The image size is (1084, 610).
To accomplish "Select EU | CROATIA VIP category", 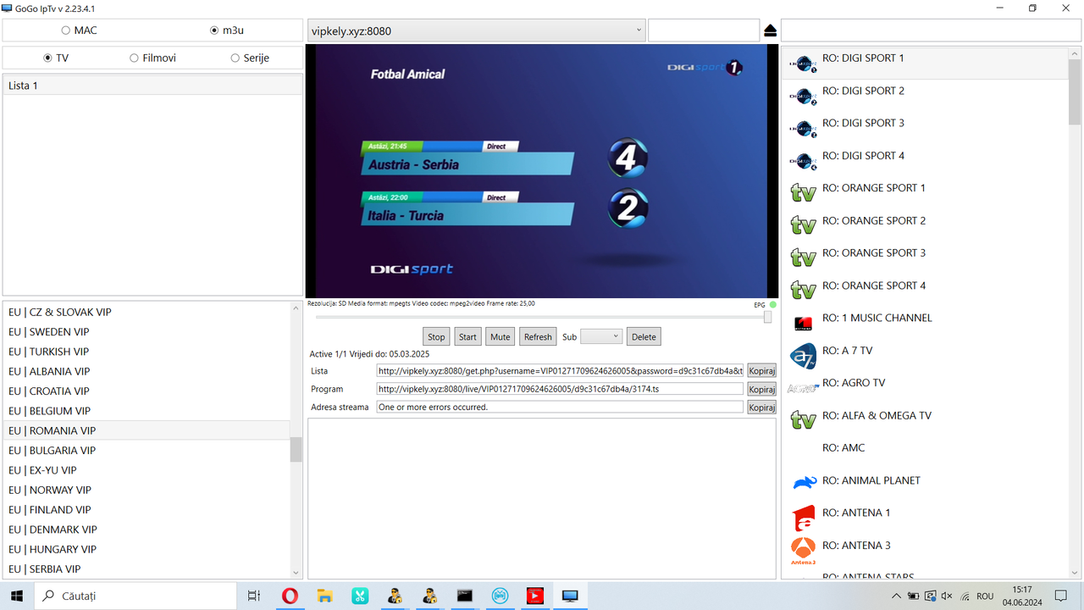I will 146,391.
